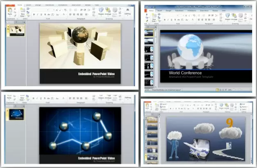Viewport: 257px width, 168px height.
Task: Expand Editing dropdown in the globe-and-computers slide window
Action: (128, 14)
